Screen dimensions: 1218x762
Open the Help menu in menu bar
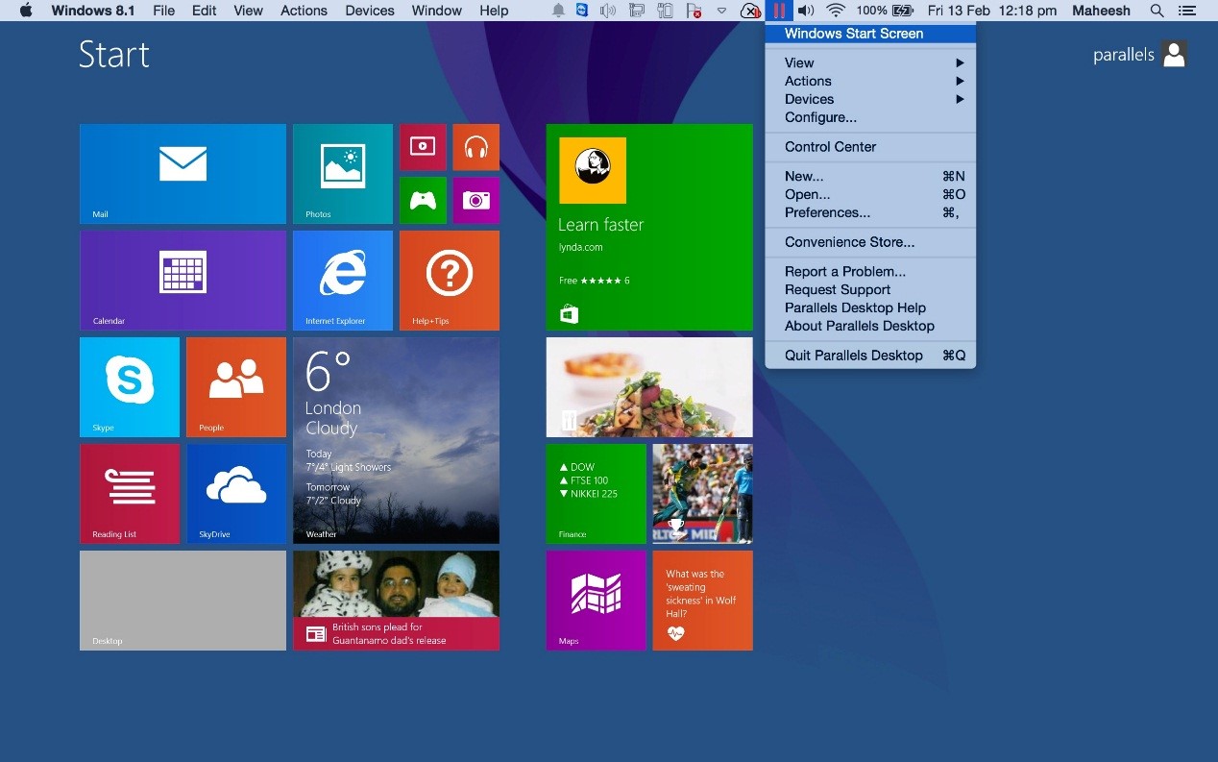coord(494,11)
